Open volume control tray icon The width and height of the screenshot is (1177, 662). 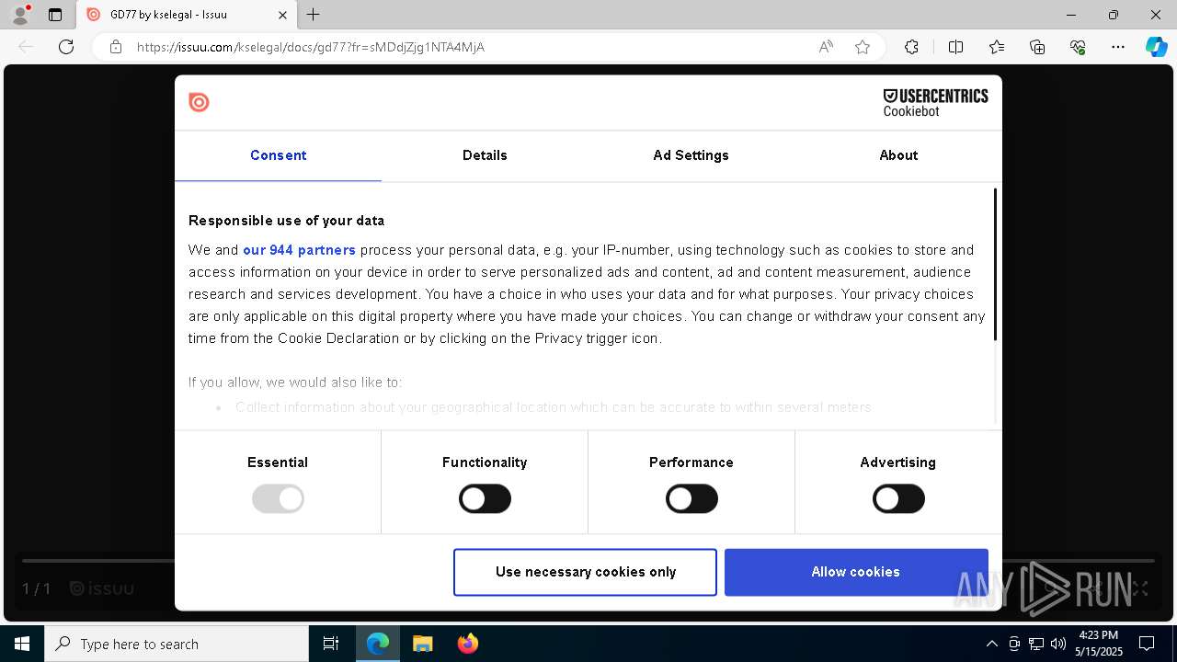click(1057, 644)
